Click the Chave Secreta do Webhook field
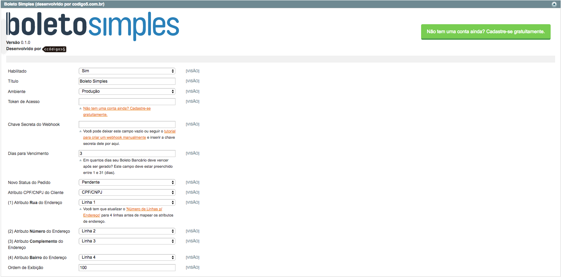Screen dimensions: 561x277 [x=127, y=124]
